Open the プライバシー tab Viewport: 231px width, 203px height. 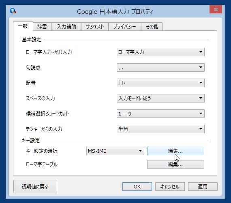click(125, 27)
